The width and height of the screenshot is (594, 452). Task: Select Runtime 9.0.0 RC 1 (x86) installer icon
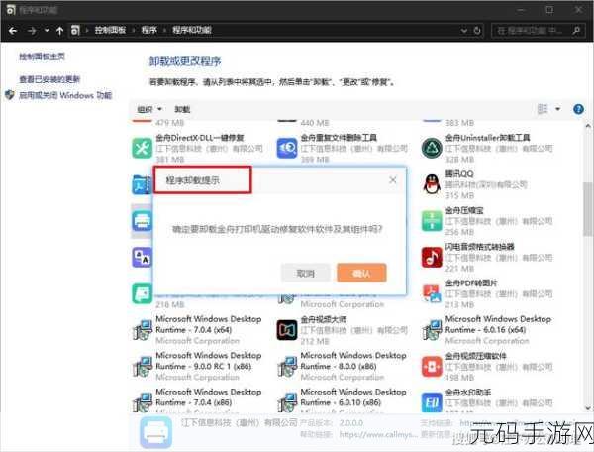click(x=142, y=367)
